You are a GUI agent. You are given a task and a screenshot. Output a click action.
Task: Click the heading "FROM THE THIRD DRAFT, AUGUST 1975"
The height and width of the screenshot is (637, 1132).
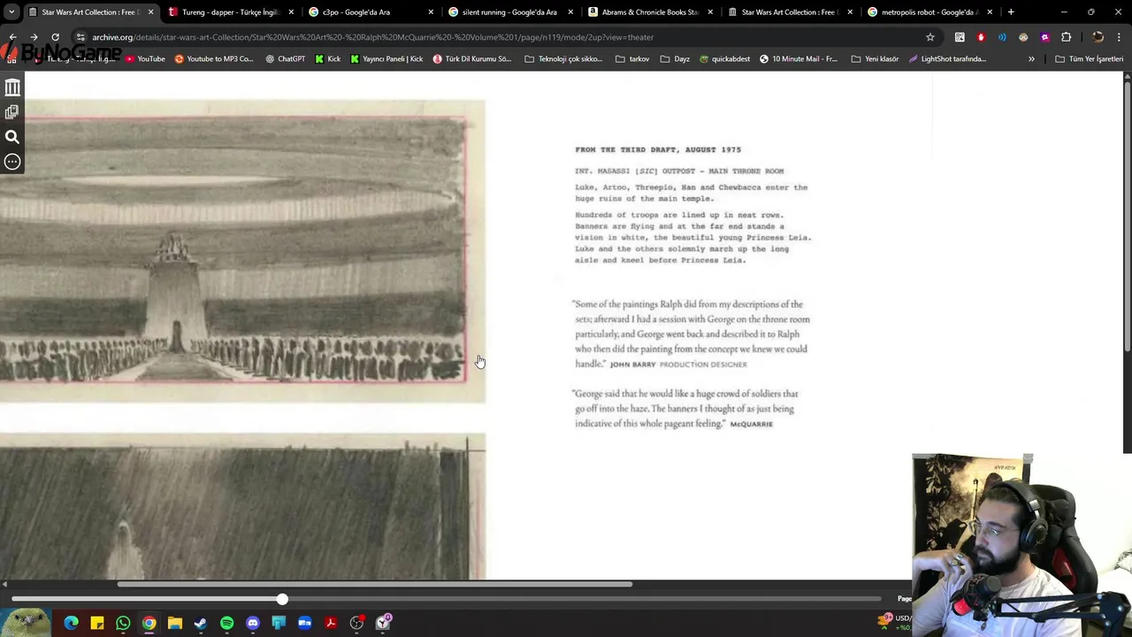pyautogui.click(x=658, y=150)
